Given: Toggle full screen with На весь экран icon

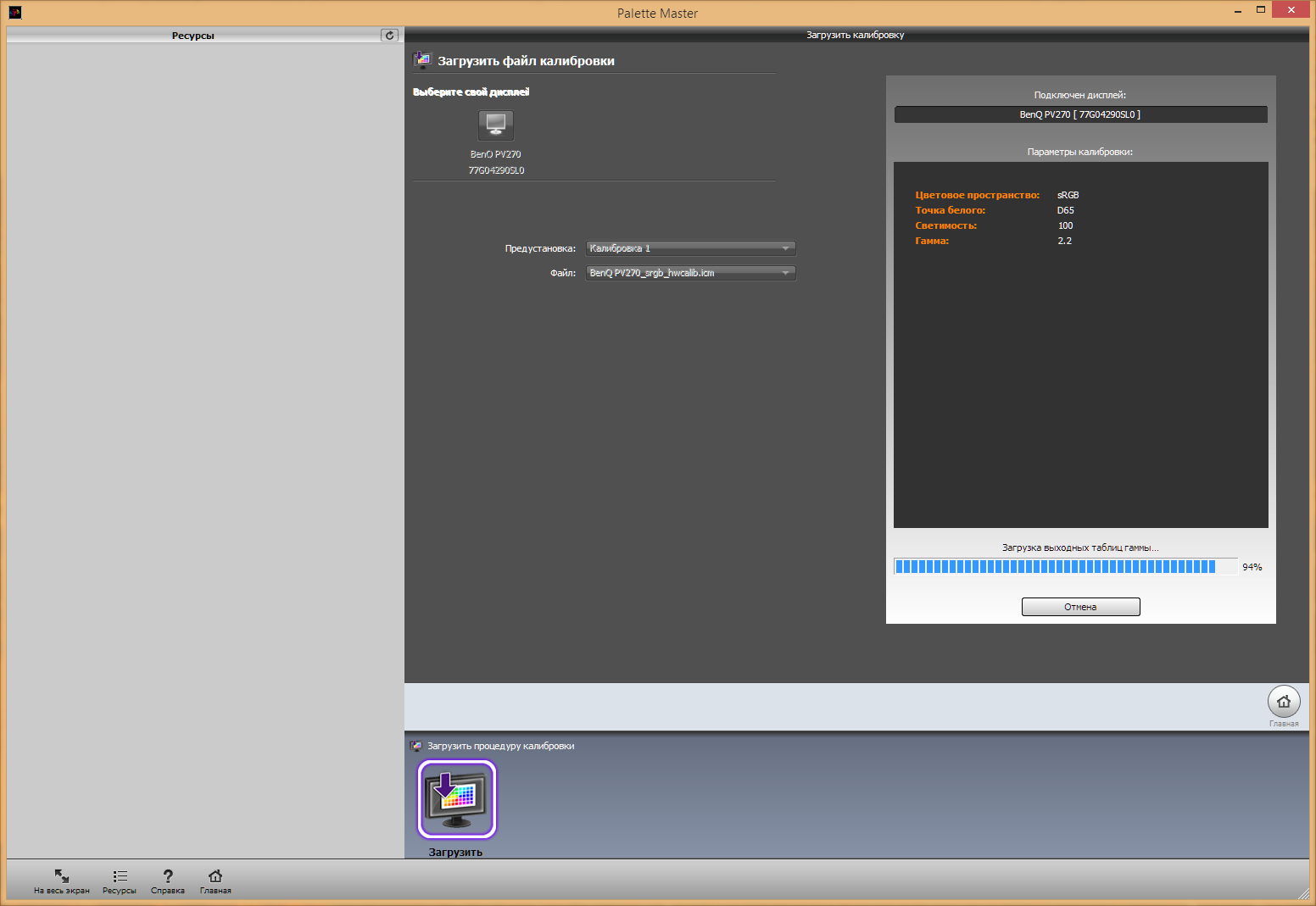Looking at the screenshot, I should click(62, 875).
